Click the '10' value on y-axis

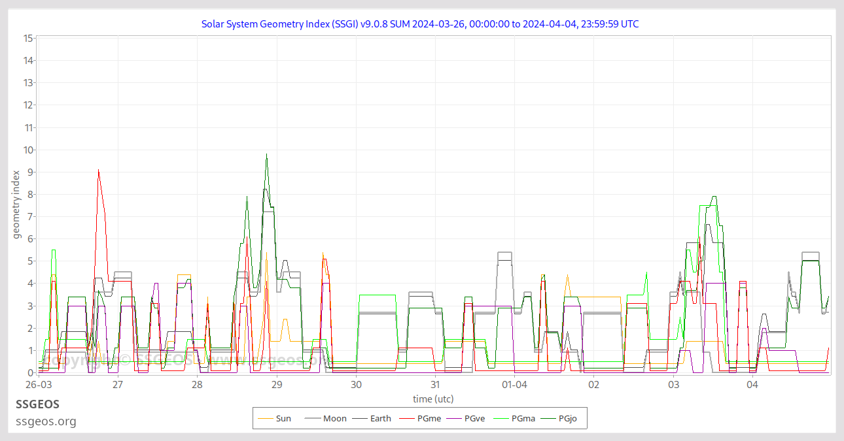click(x=28, y=150)
